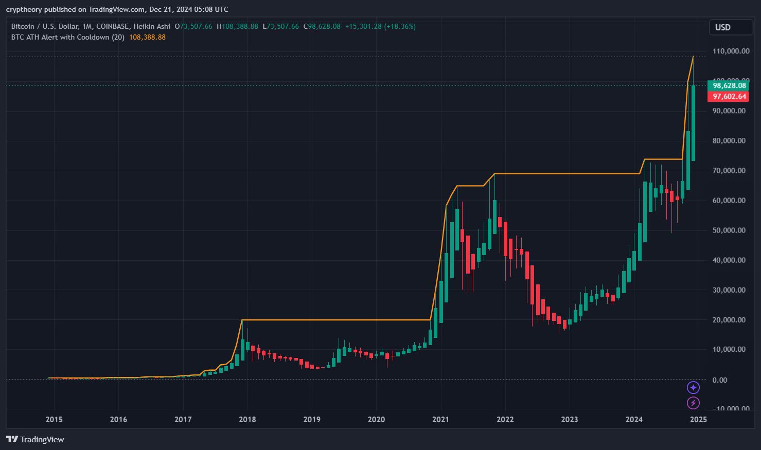The image size is (761, 450).
Task: Click the +15,301.28 (+18.36%) change value
Action: (380, 26)
